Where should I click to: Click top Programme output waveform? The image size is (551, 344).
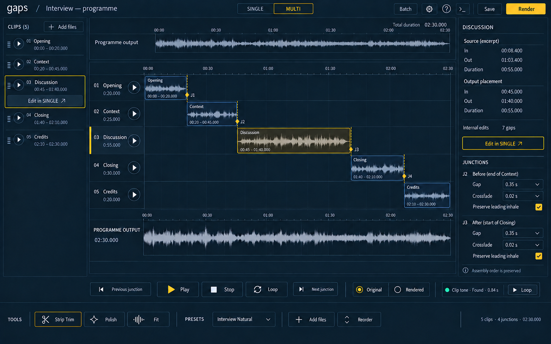pyautogui.click(x=302, y=44)
